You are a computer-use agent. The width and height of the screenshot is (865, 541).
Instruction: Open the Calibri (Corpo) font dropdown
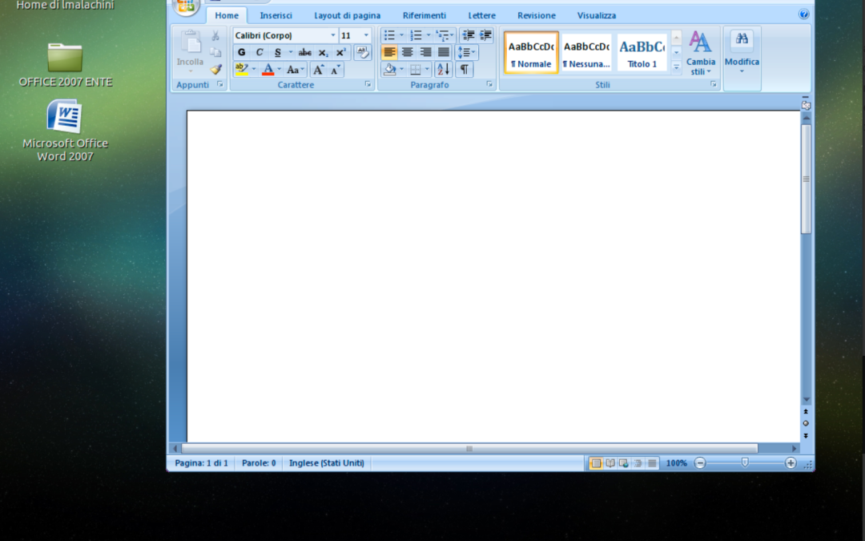click(x=332, y=35)
